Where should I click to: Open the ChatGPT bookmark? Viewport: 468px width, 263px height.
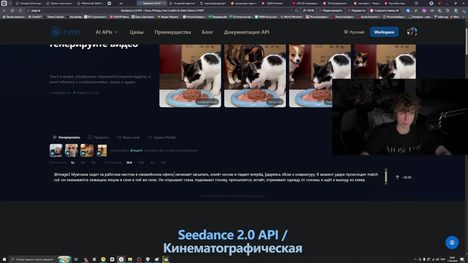coord(35,17)
